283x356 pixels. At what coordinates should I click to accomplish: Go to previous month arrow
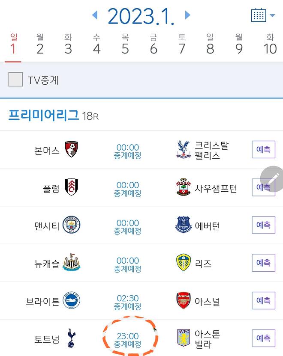tap(95, 15)
